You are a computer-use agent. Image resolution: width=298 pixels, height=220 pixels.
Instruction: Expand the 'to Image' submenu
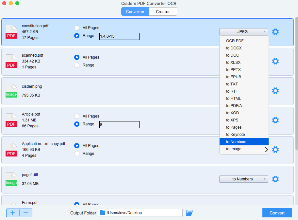243,149
